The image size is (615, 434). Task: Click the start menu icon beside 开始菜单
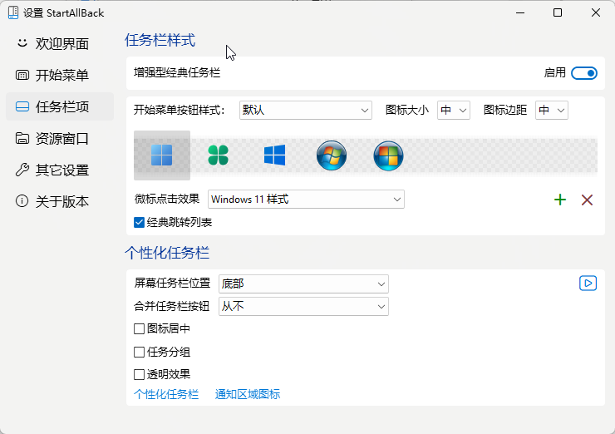[22, 75]
